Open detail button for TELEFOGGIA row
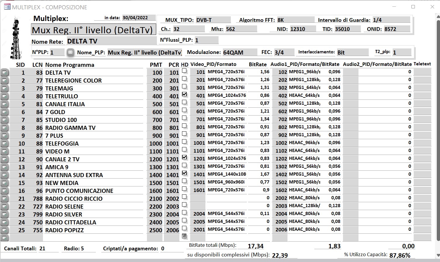Viewport: 440px width, 262px height. (x=5, y=144)
